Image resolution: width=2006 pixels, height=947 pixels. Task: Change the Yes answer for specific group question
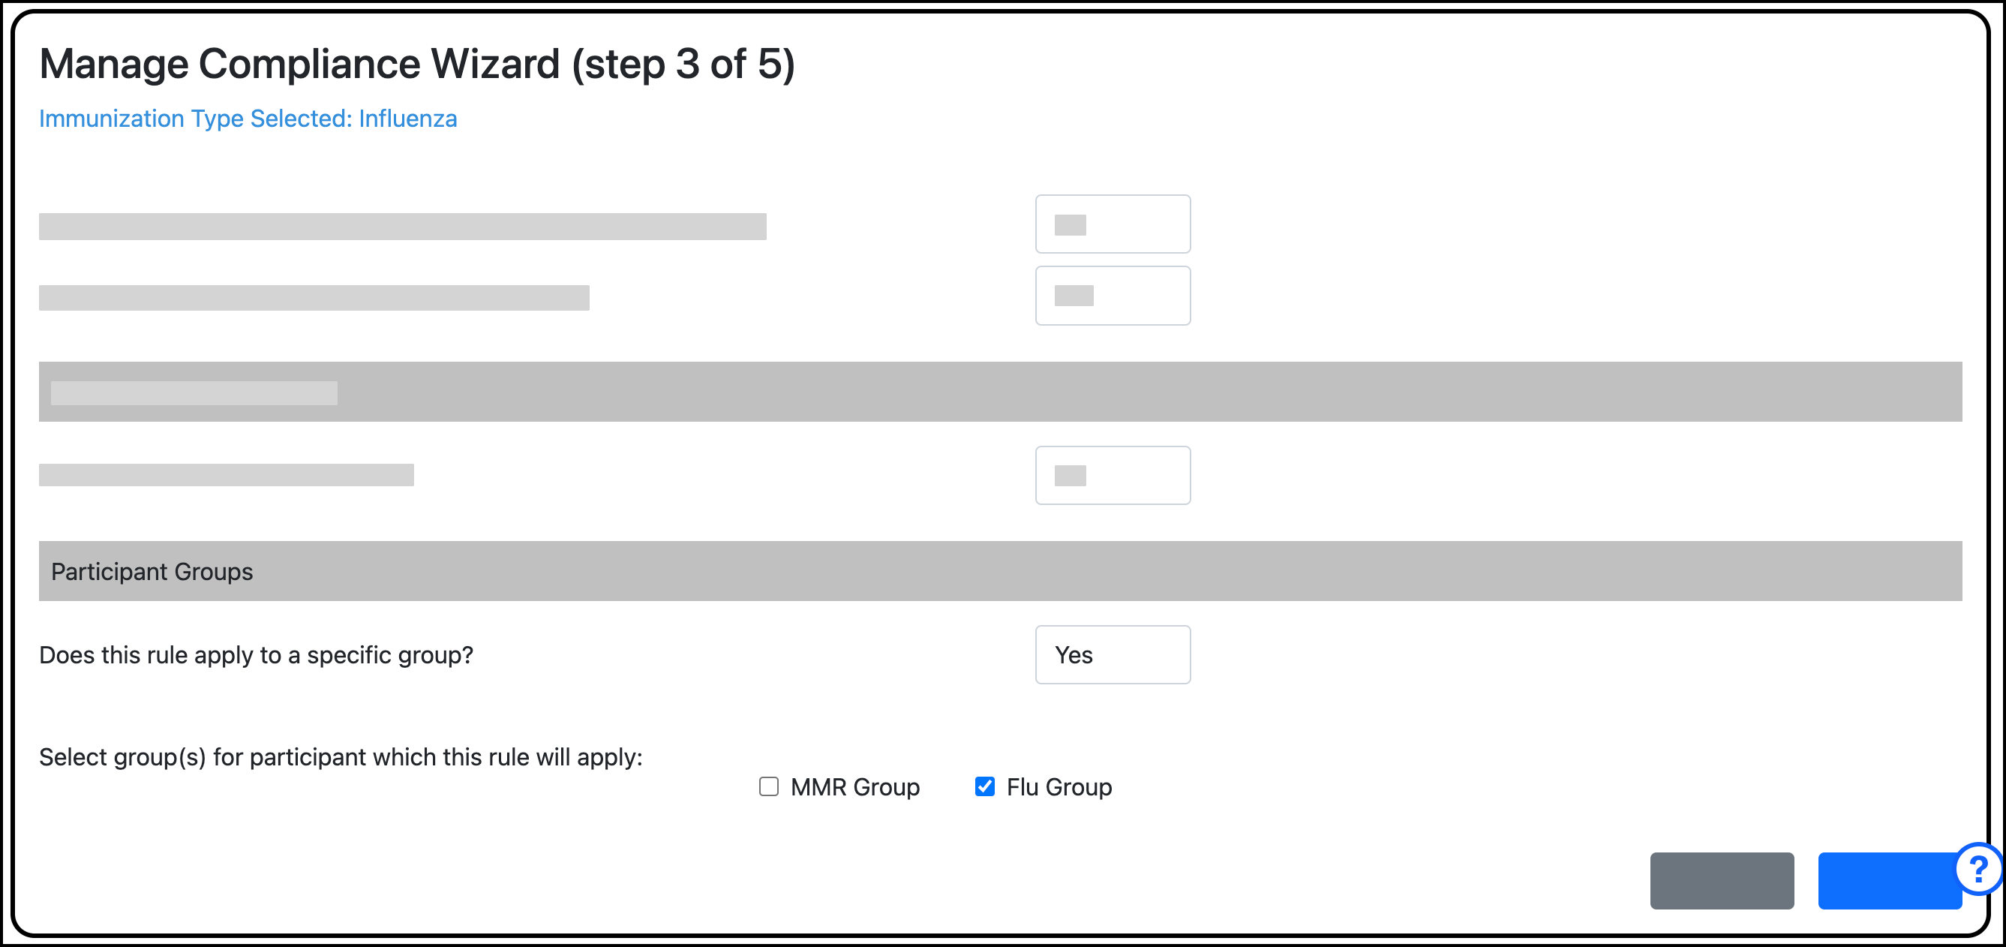[1113, 654]
